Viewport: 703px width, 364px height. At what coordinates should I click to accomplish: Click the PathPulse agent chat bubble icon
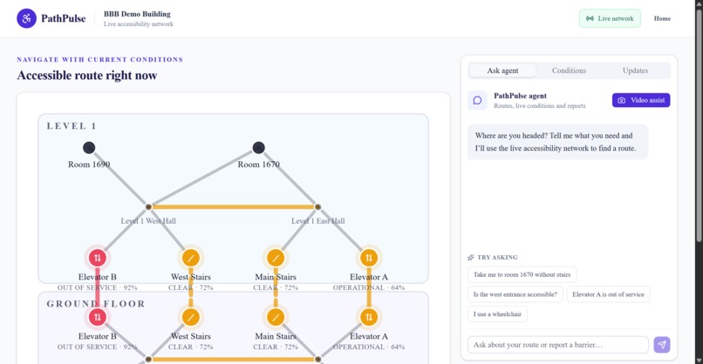point(477,100)
